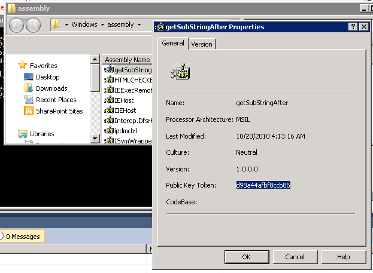Image resolution: width=373 pixels, height=273 pixels.
Task: Select the IIEHost row text
Action: tap(125, 111)
